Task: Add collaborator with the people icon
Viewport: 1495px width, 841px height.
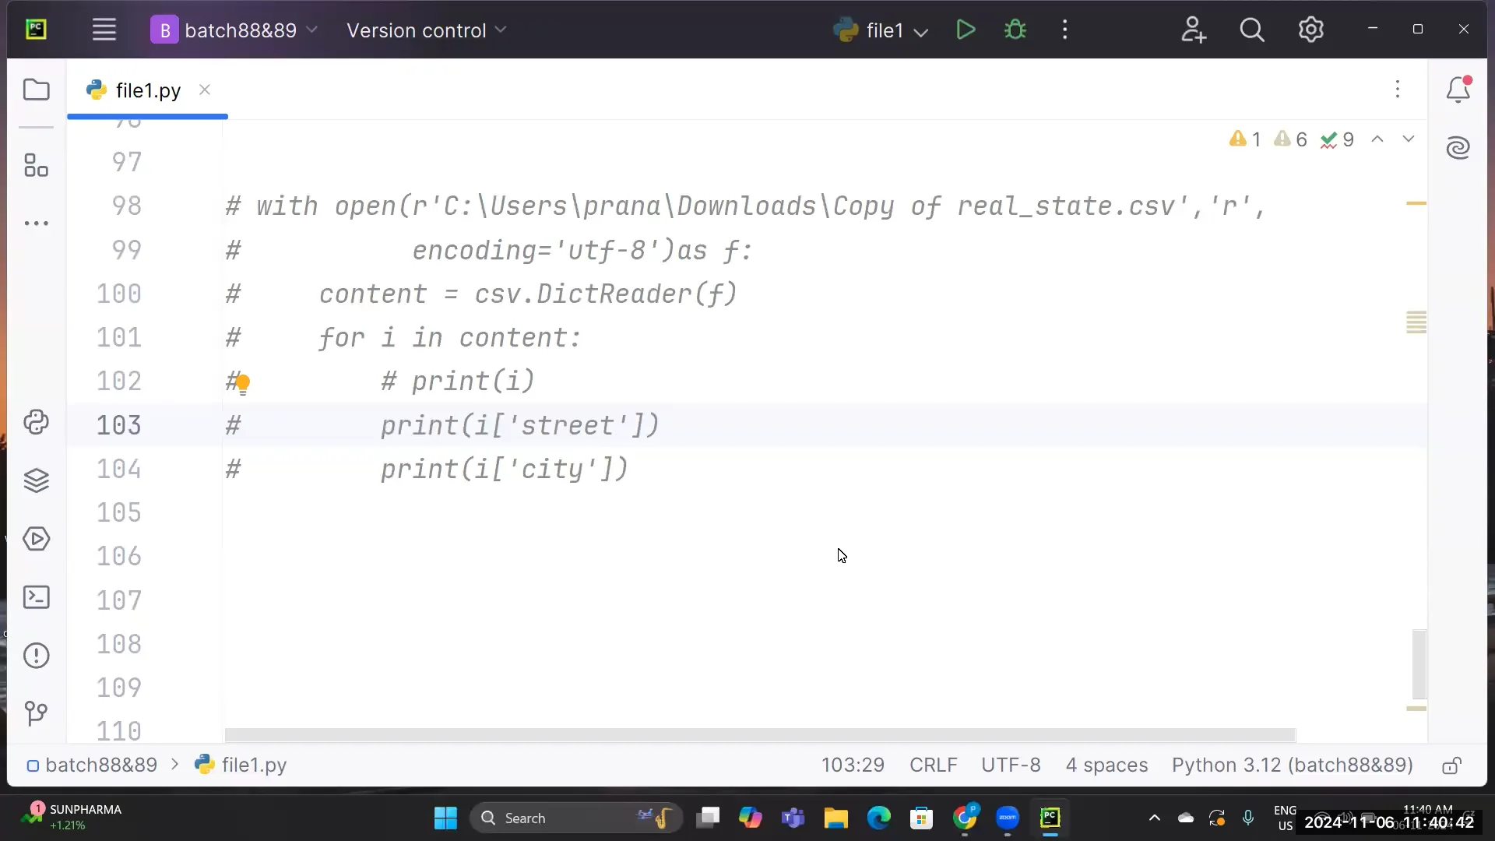Action: [1194, 30]
